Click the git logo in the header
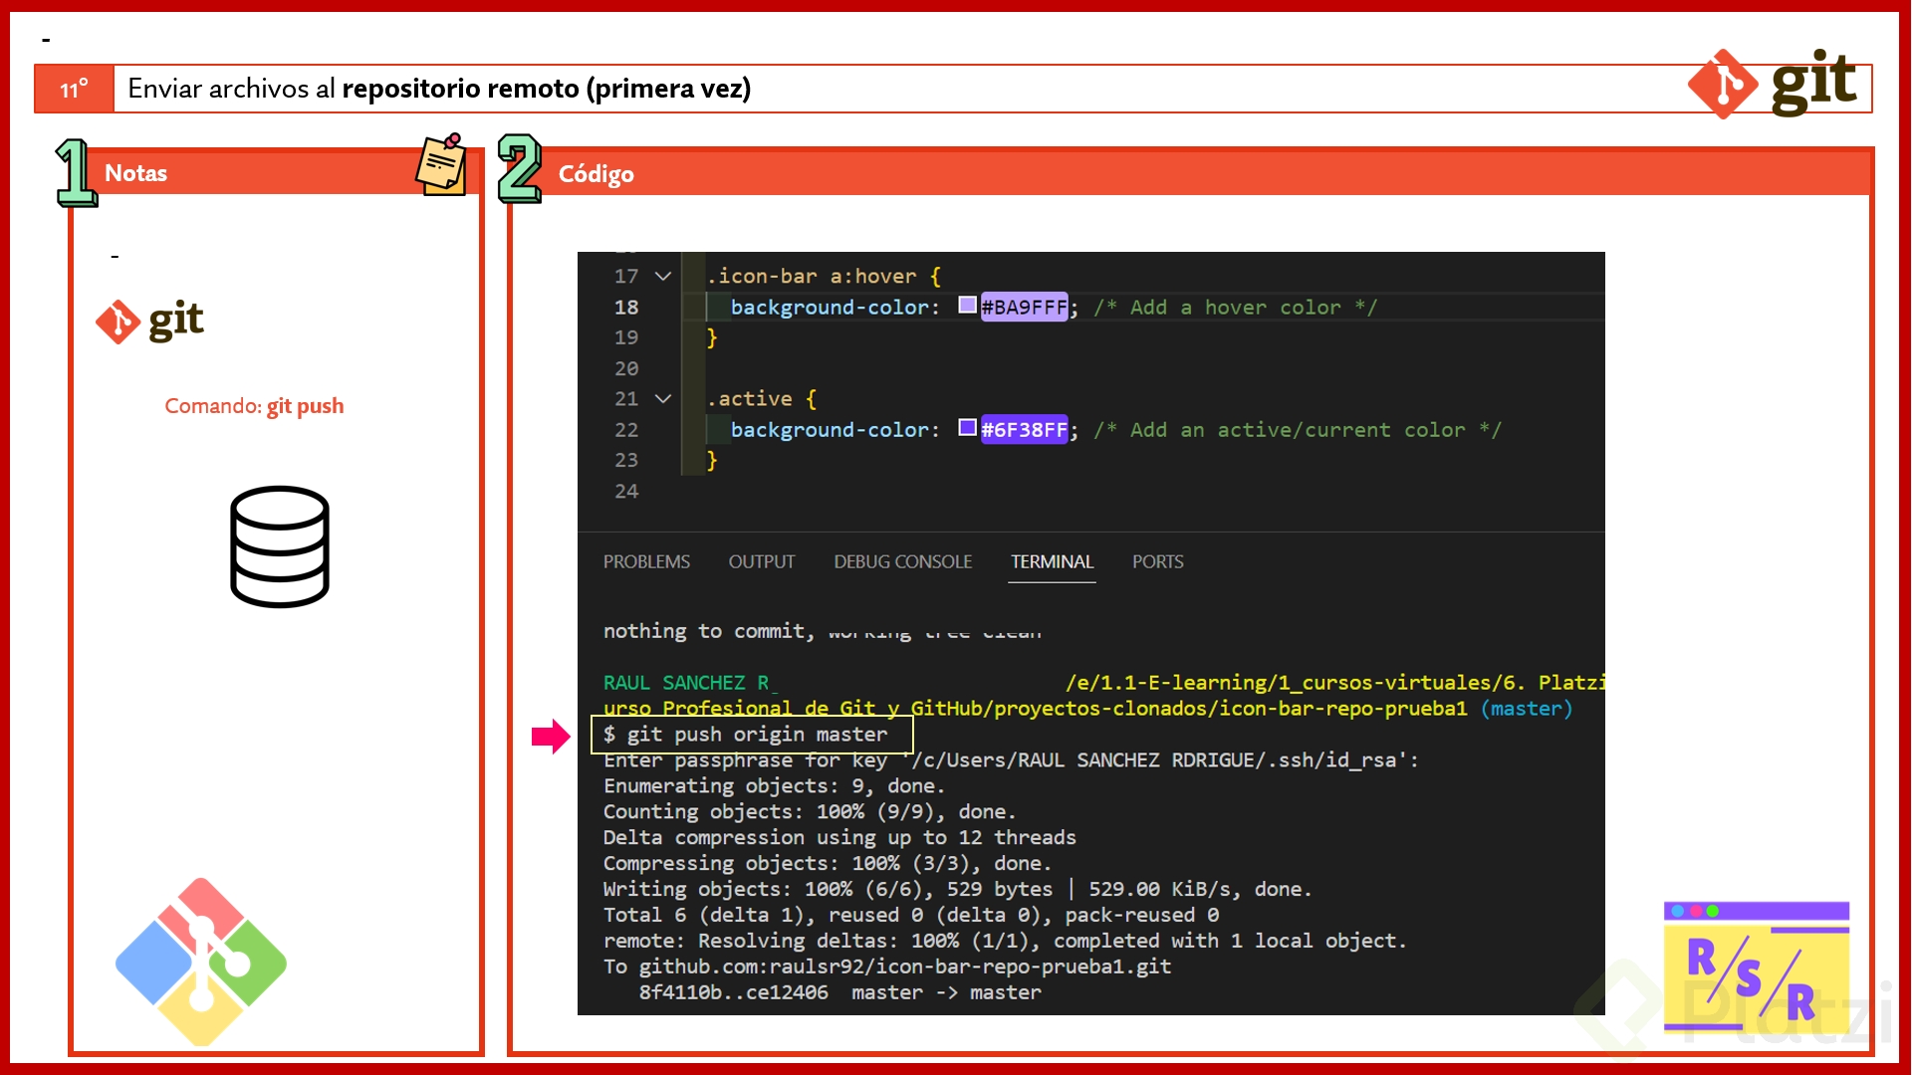Image resolution: width=1912 pixels, height=1075 pixels. click(x=1773, y=85)
